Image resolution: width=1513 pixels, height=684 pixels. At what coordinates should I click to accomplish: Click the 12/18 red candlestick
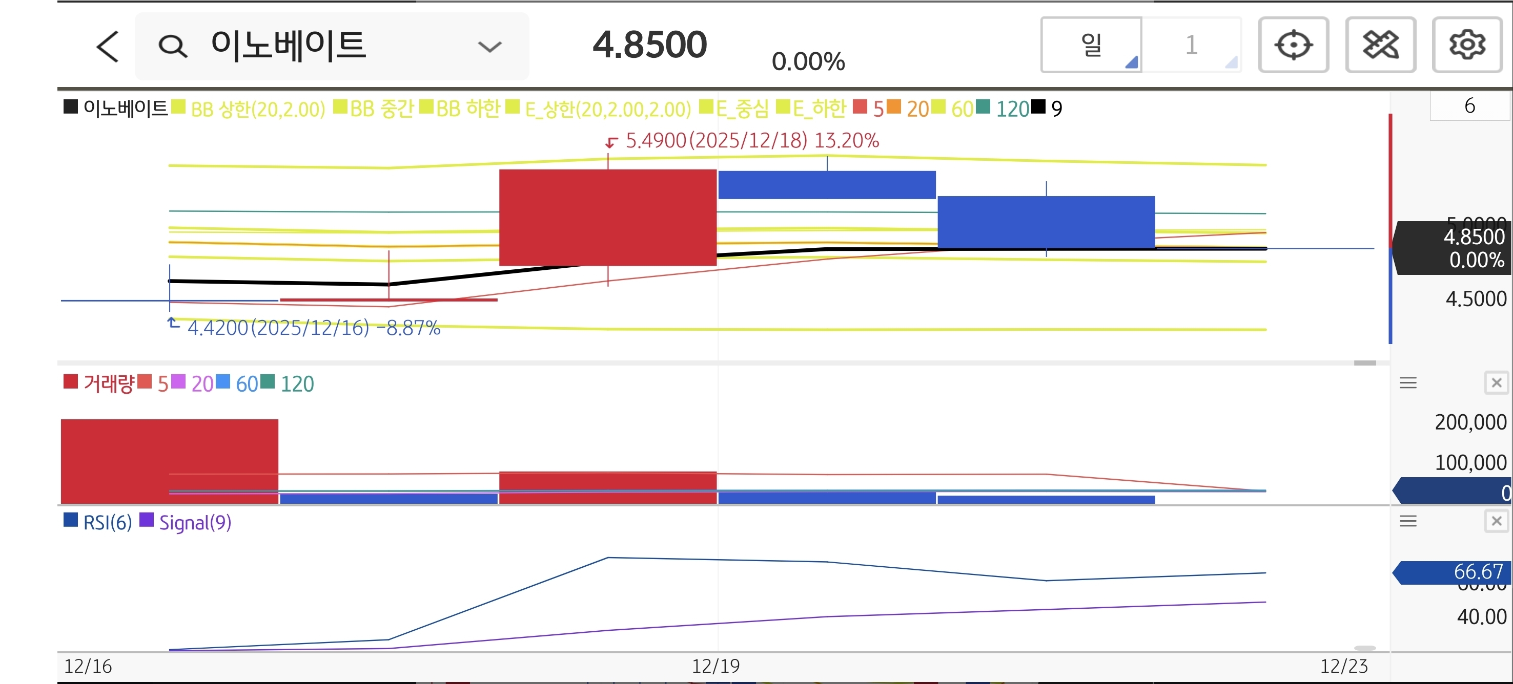coord(607,217)
